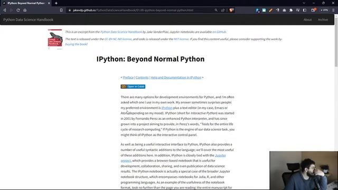Bookmark this page using the bookmark icon
Viewport: 338px width, 190px height.
coord(61,10)
